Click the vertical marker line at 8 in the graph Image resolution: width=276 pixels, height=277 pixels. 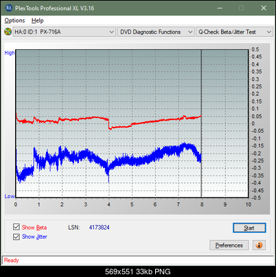point(201,123)
